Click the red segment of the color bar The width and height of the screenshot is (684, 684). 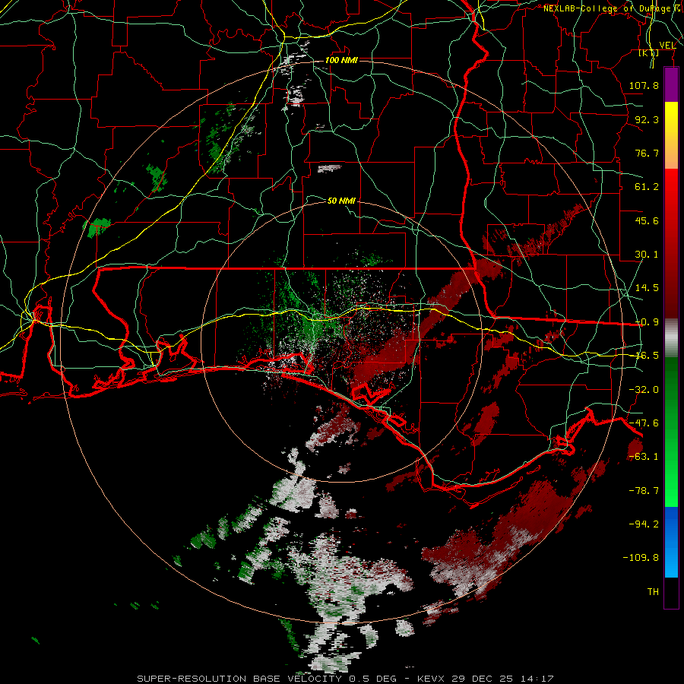click(x=671, y=243)
